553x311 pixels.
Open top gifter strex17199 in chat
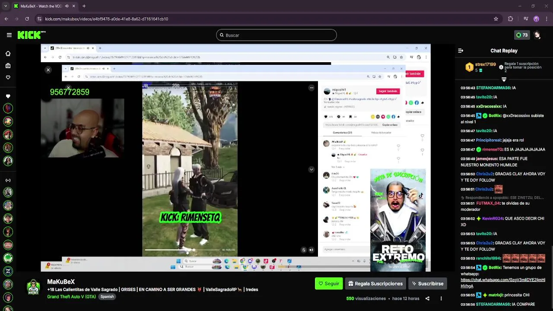tap(486, 64)
